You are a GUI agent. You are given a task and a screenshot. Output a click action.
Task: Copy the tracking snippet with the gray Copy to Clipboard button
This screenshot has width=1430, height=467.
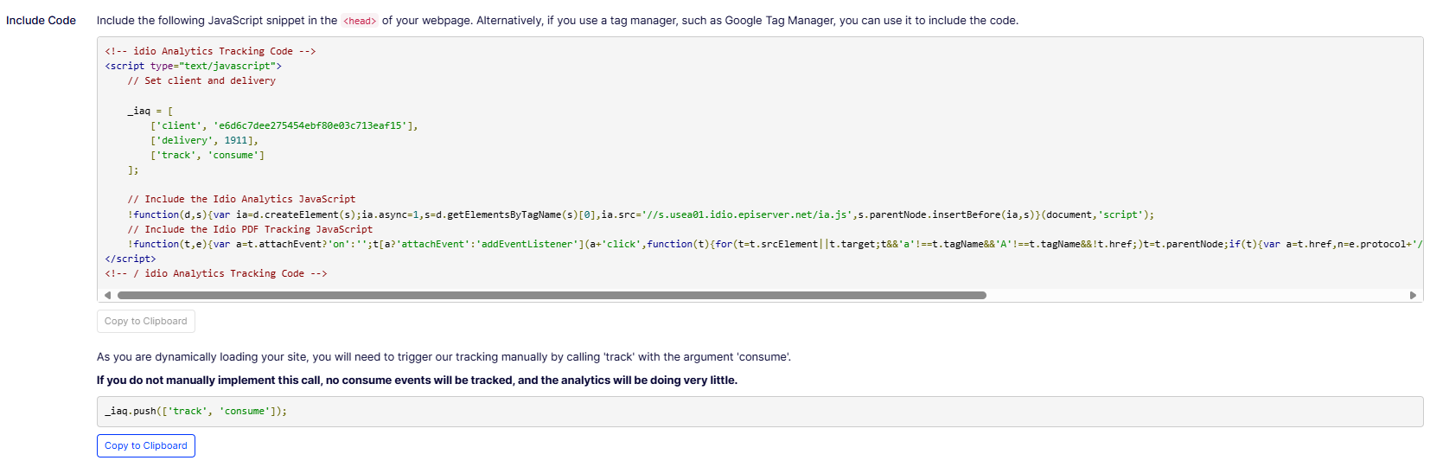pyautogui.click(x=146, y=321)
